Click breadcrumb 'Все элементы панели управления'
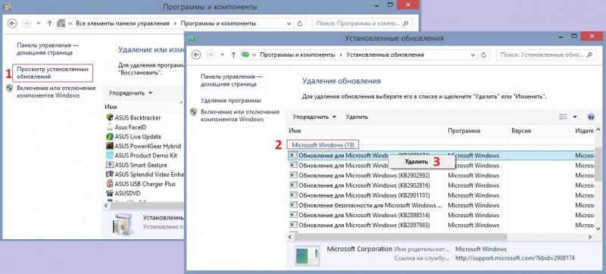Image resolution: width=606 pixels, height=274 pixels. coord(123,23)
